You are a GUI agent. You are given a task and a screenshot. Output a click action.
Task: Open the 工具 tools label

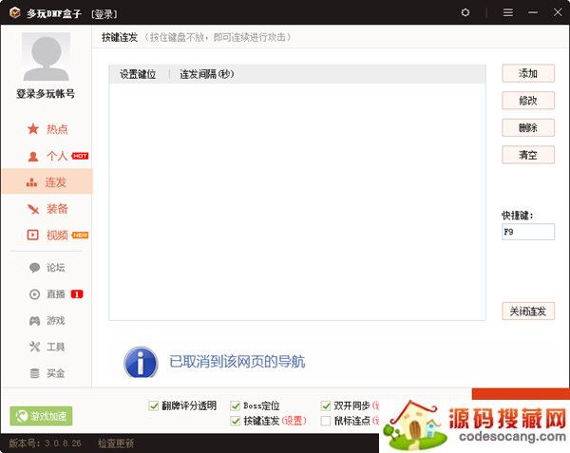[56, 347]
